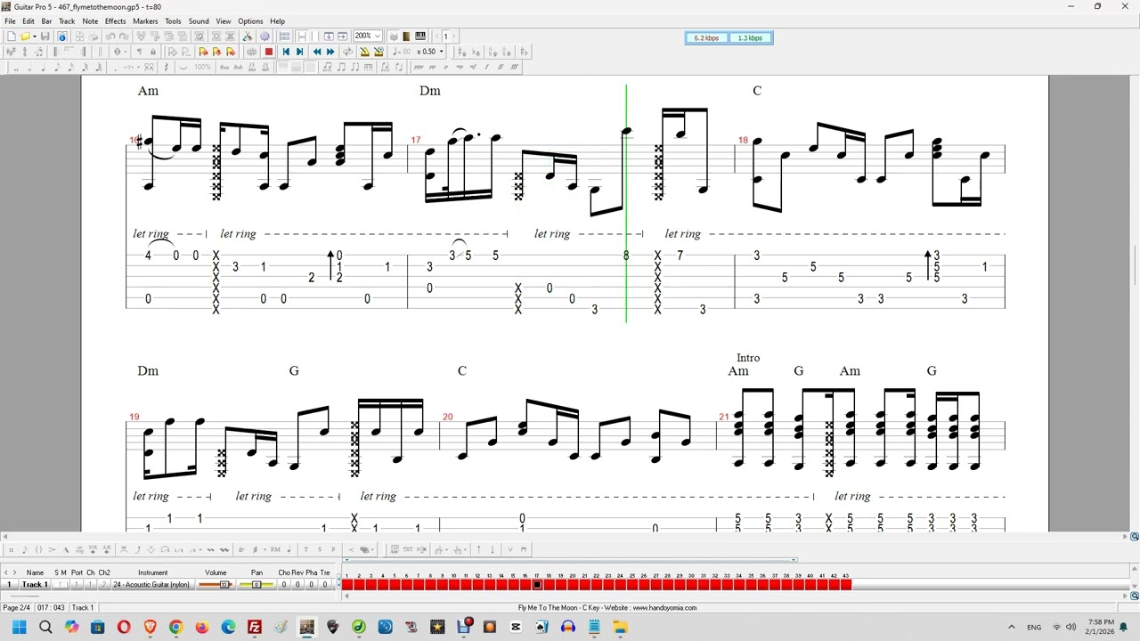Select the fff dynamic icon

coord(515,68)
